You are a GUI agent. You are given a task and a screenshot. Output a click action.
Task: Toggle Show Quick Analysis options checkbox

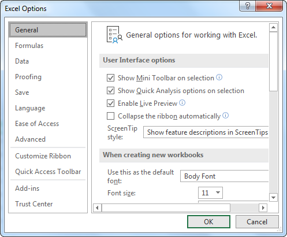point(110,91)
